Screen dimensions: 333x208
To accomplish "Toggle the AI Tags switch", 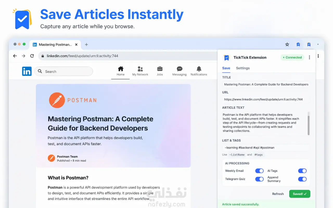I will click(302, 171).
